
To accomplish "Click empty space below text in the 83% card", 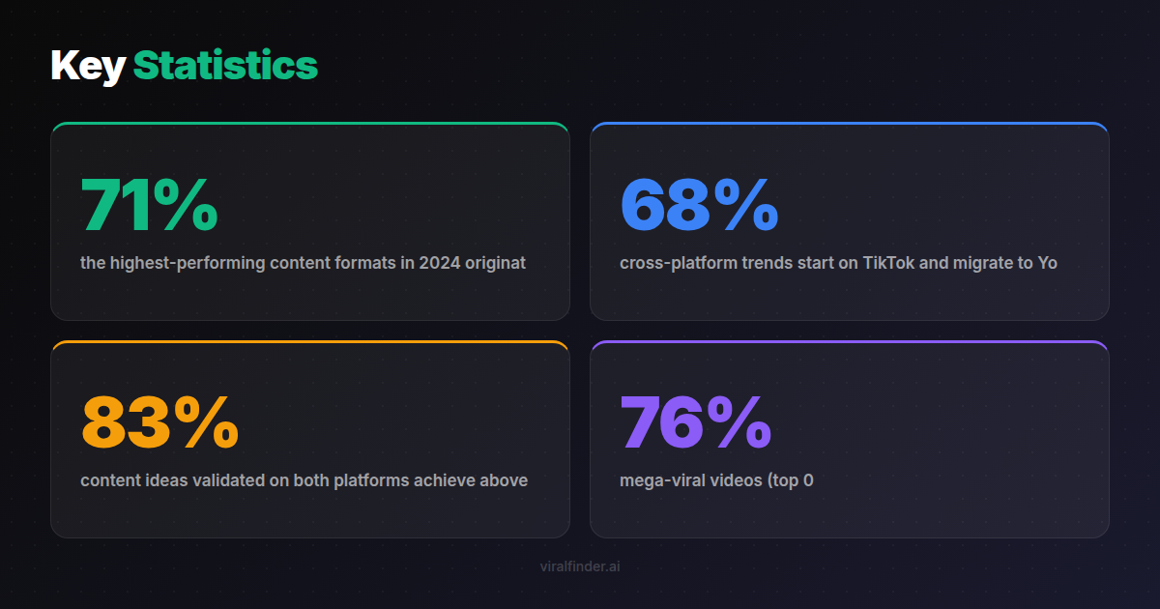I will tap(309, 514).
